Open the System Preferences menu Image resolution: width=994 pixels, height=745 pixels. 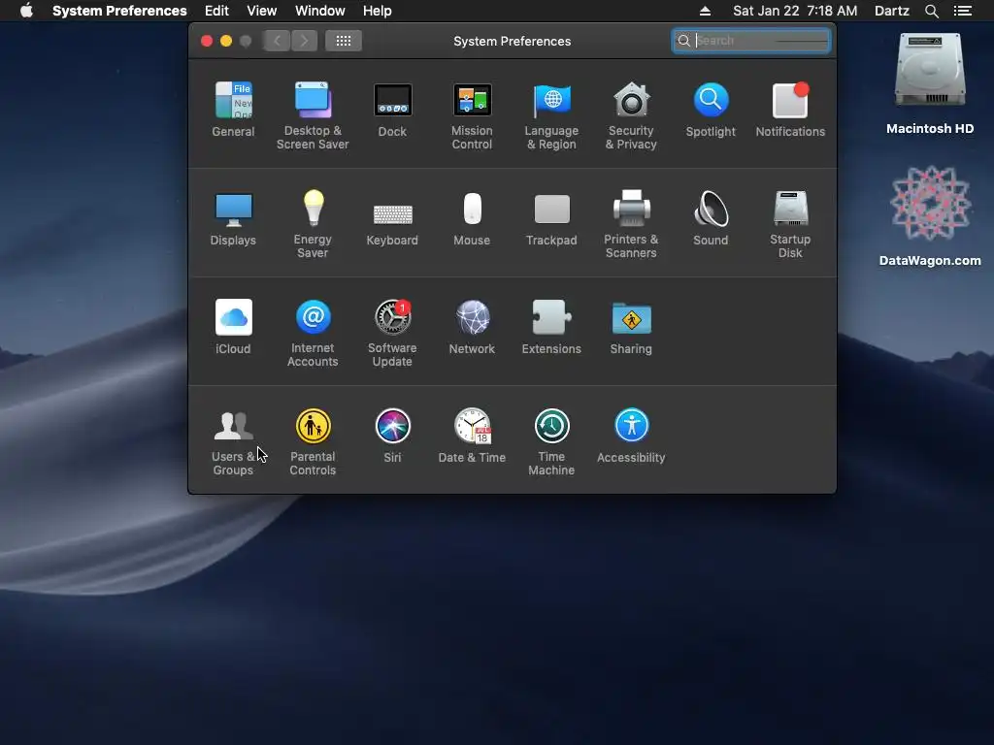coord(119,11)
